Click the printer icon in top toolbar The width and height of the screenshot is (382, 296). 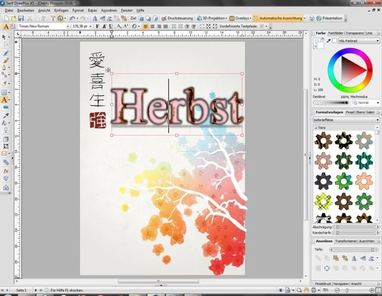311,18
